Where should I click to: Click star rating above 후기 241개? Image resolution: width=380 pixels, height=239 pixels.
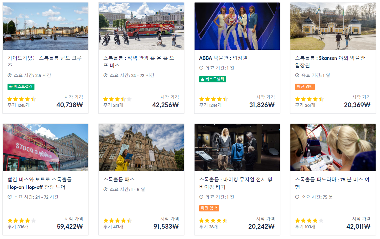click(x=117, y=99)
